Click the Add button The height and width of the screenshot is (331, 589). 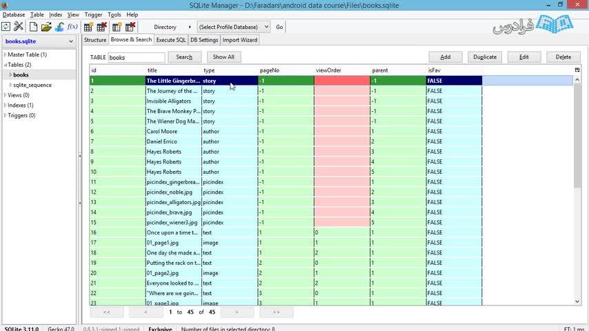[x=446, y=57]
